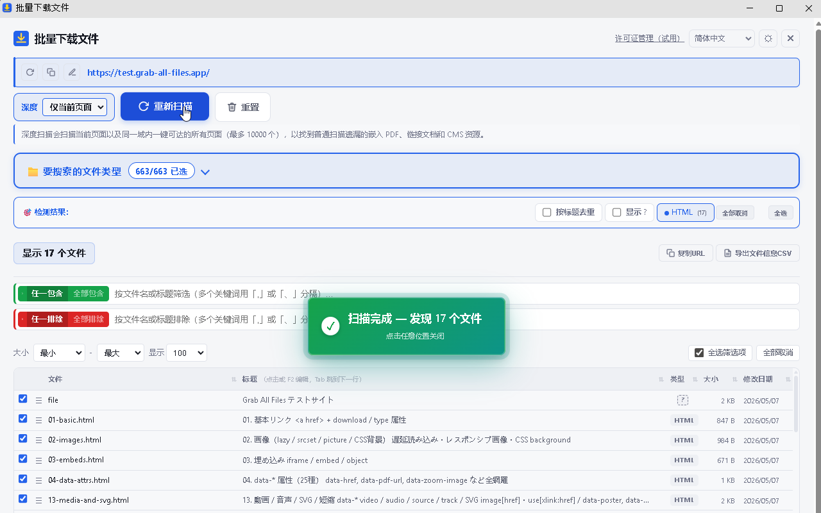Uncheck the 02-images.html checkbox
Image resolution: width=821 pixels, height=513 pixels.
pos(23,439)
